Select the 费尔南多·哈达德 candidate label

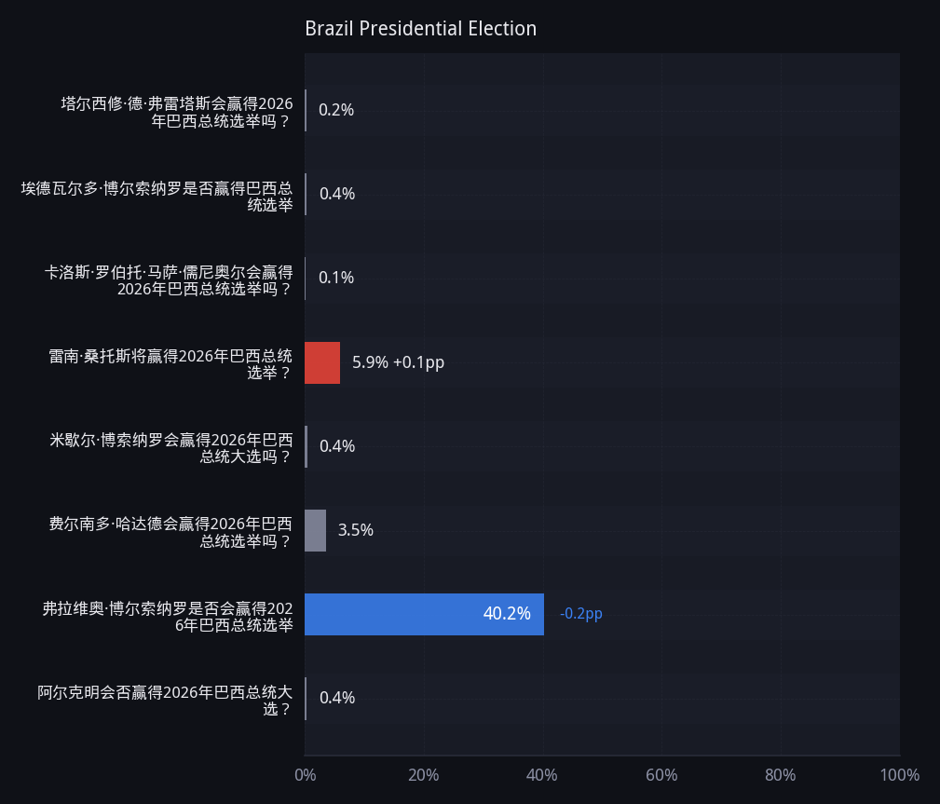[x=170, y=532]
